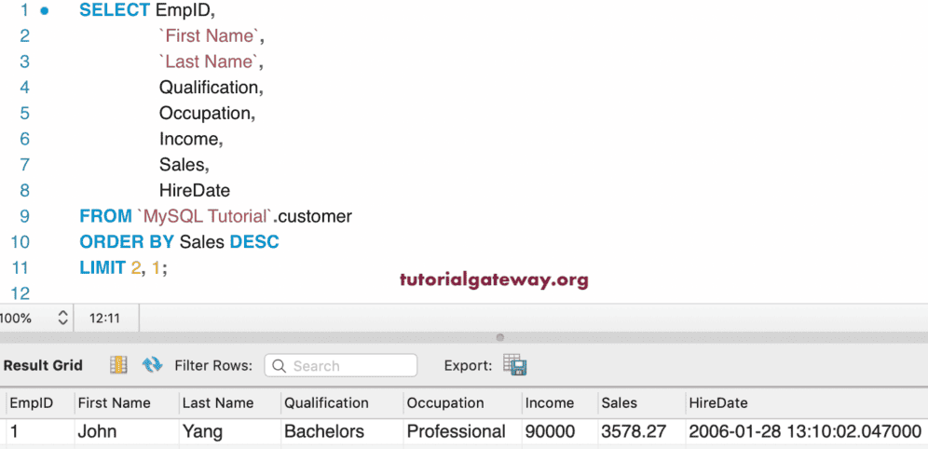The height and width of the screenshot is (449, 928).
Task: Click the ORDER BY keyword on line 10
Action: click(127, 242)
